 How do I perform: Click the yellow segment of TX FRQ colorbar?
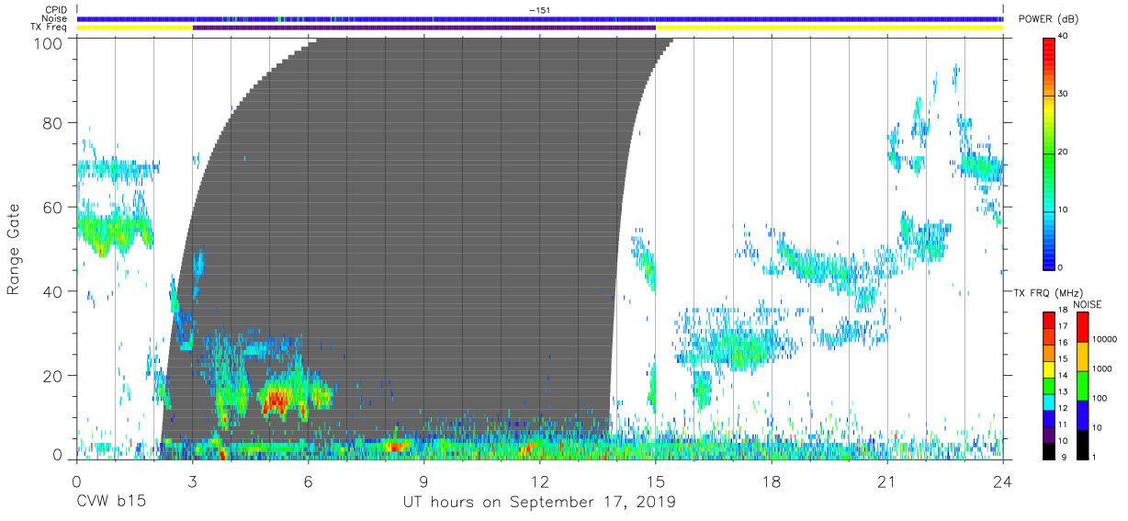(1048, 369)
